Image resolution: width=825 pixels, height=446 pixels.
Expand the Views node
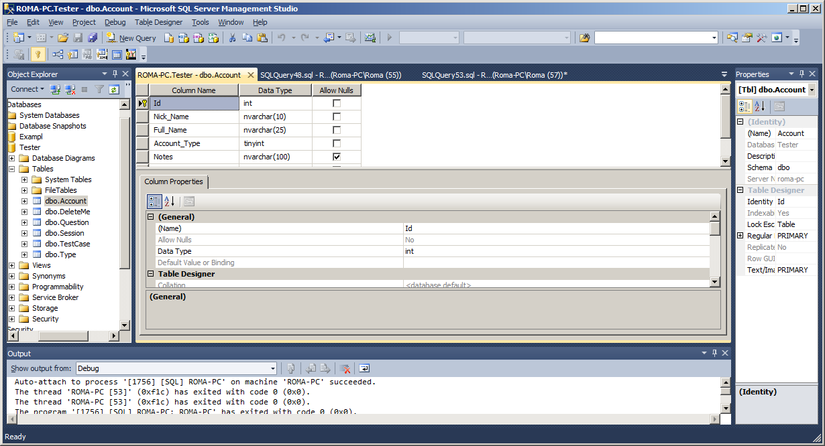tap(11, 265)
